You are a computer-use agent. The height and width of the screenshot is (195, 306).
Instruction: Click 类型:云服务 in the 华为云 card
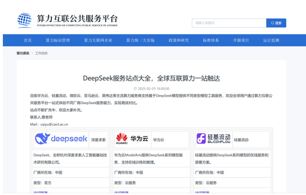tap(125, 183)
